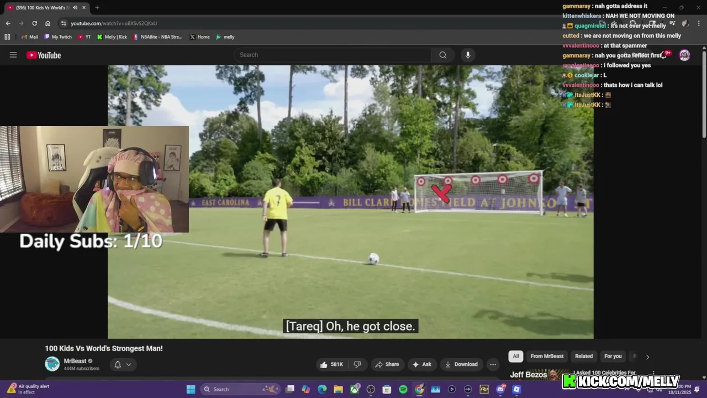Select the From MrBeast filter chip
The width and height of the screenshot is (707, 398).
point(547,357)
